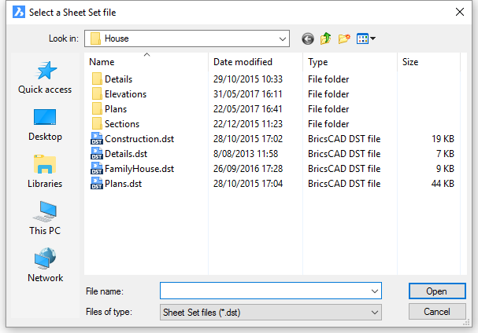Go to Desktop location

pyautogui.click(x=45, y=124)
